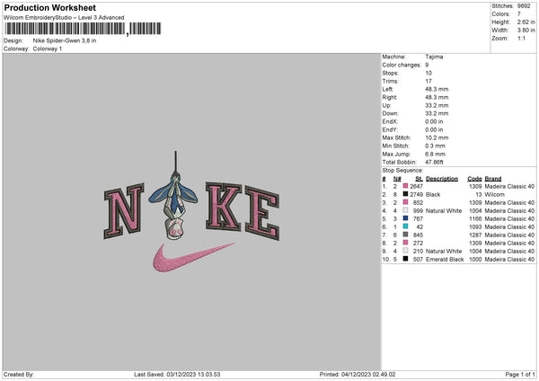
Task: Click the letter N in the design
Action: tap(124, 211)
